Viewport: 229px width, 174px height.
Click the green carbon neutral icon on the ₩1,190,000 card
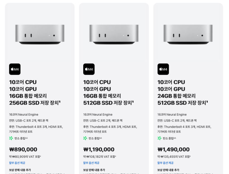[85, 138]
